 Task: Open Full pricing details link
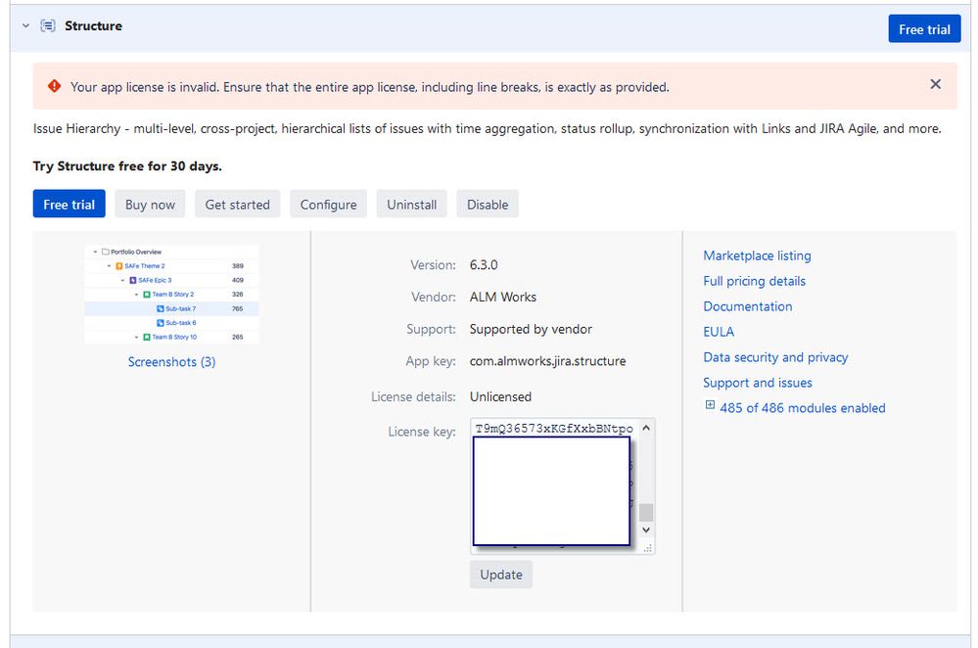click(x=754, y=281)
